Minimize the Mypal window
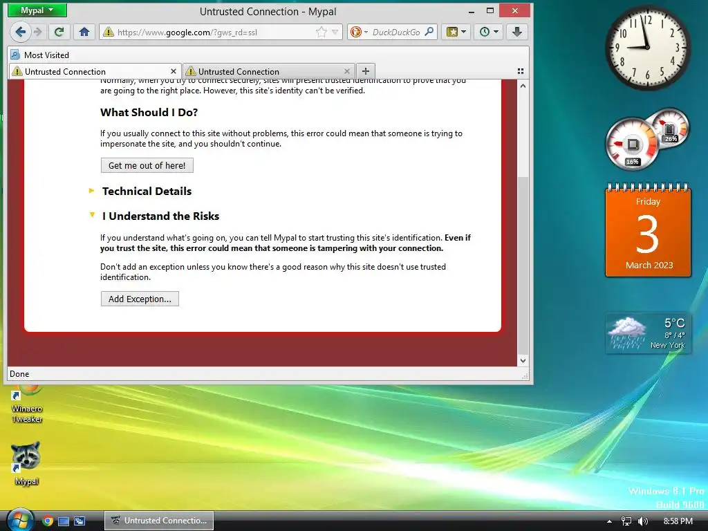Image resolution: width=708 pixels, height=531 pixels. coord(471,11)
